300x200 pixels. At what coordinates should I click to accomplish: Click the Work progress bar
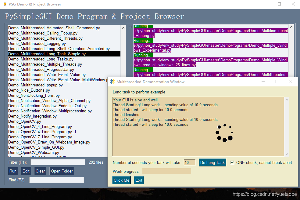pyautogui.click(x=167, y=171)
